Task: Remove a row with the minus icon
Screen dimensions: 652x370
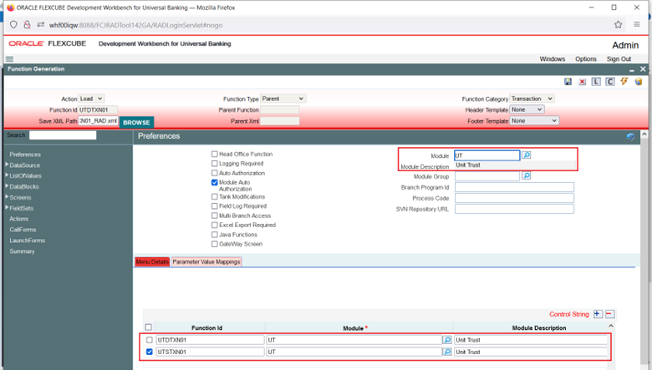Action: coord(609,314)
